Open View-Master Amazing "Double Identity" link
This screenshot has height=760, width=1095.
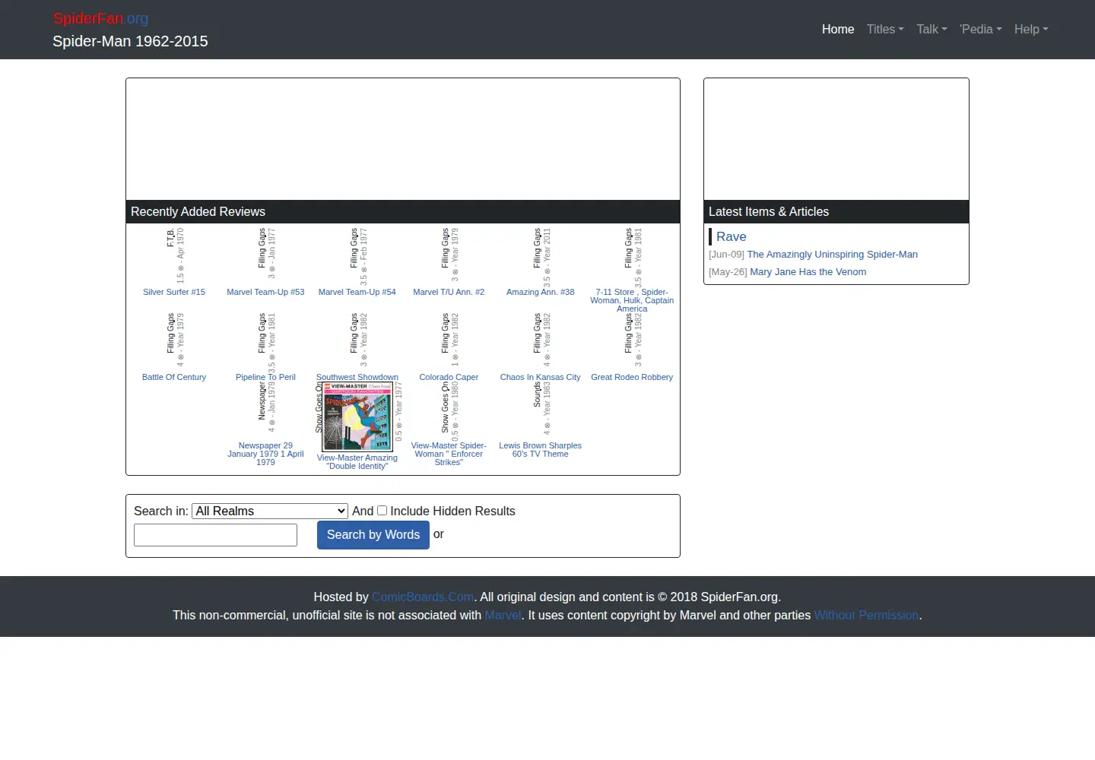coord(357,462)
